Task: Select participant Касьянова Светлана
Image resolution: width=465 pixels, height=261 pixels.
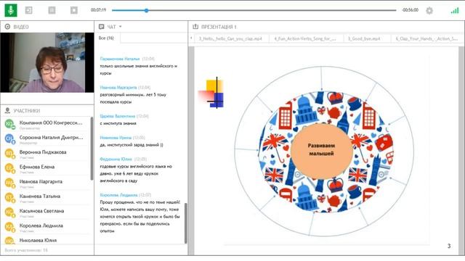Action: [46, 212]
